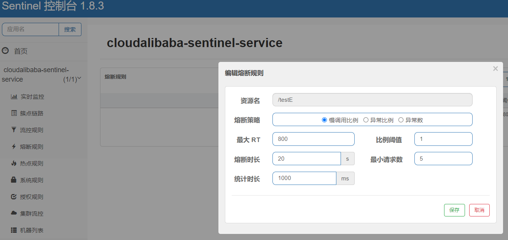Click the lightning bolt icon for 熔断规则
The height and width of the screenshot is (240, 508).
14,147
